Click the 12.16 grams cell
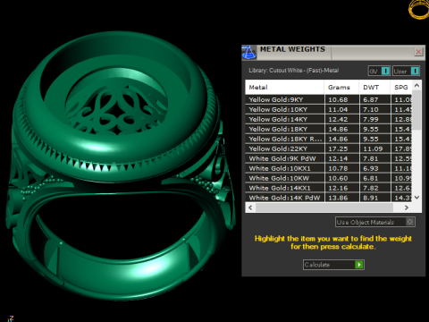 (341, 188)
